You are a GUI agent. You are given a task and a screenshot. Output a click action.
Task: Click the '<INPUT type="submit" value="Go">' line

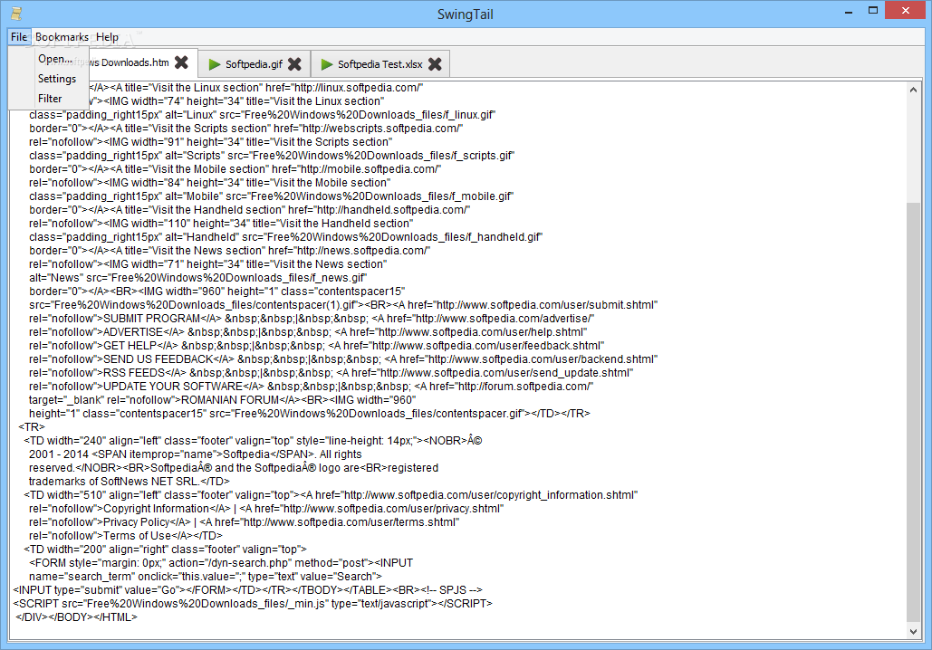[247, 590]
